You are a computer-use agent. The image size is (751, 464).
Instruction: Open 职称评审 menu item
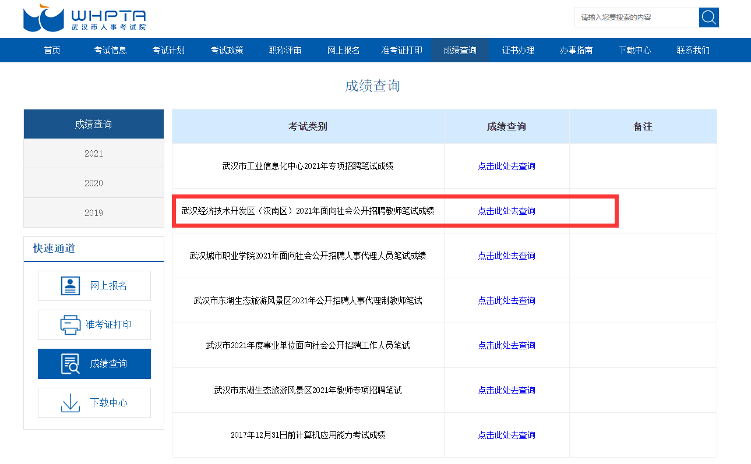pos(285,50)
